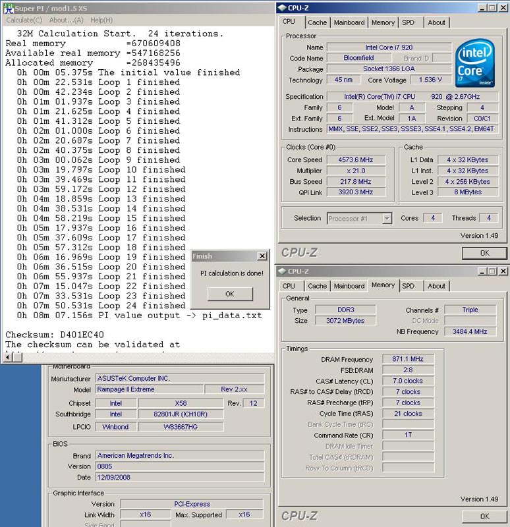Switch to Mainboard tab in lower CPU-Z window

pos(349,286)
